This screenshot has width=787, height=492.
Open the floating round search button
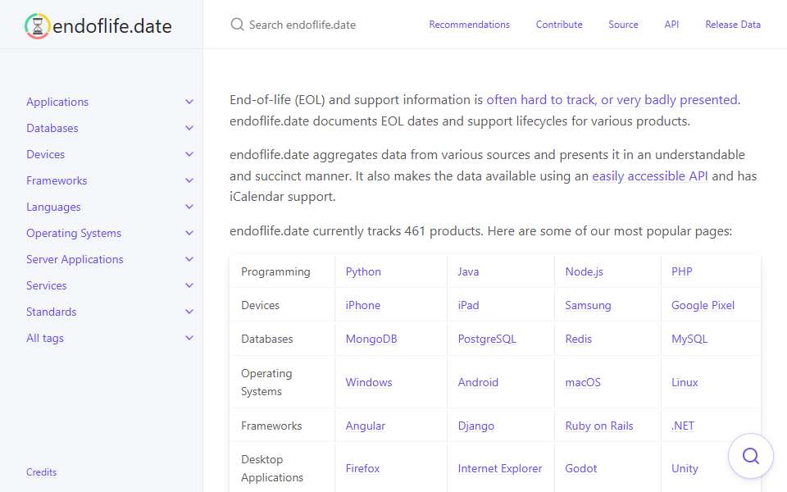coord(750,456)
